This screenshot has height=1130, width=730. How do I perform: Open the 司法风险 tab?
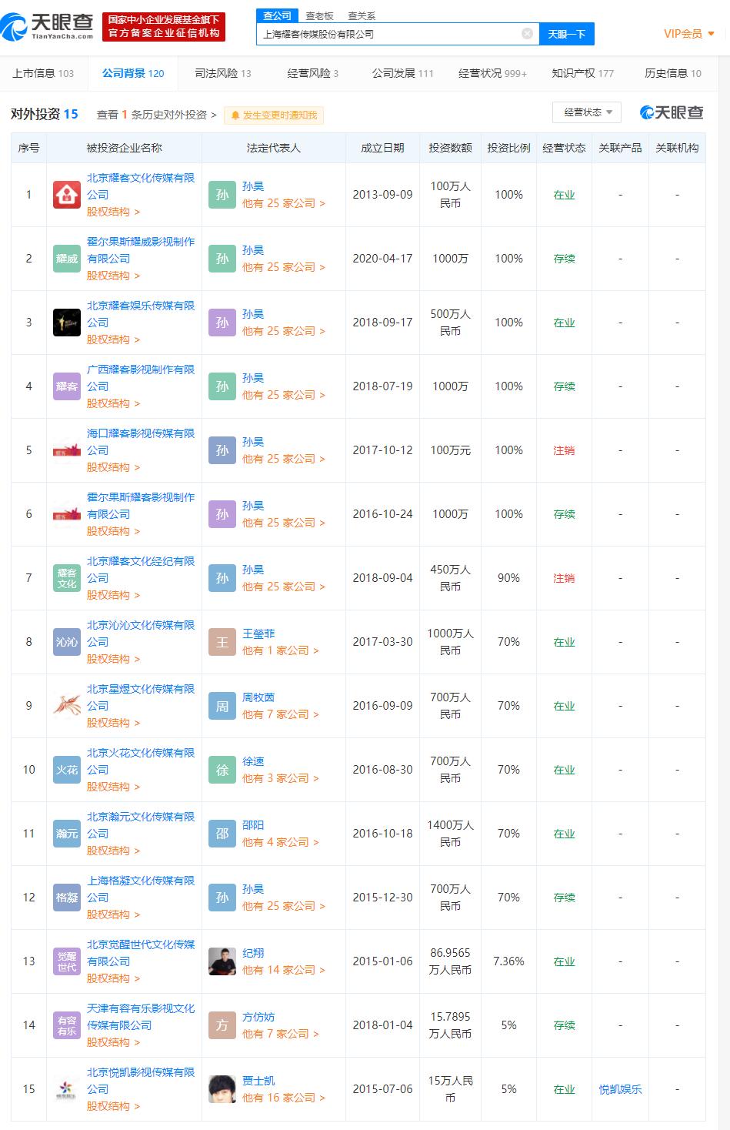coord(223,73)
